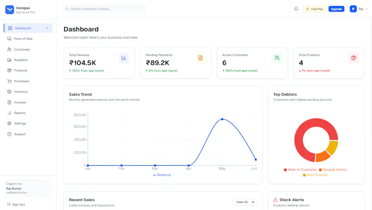Click the Customers sidebar icon

point(9,49)
